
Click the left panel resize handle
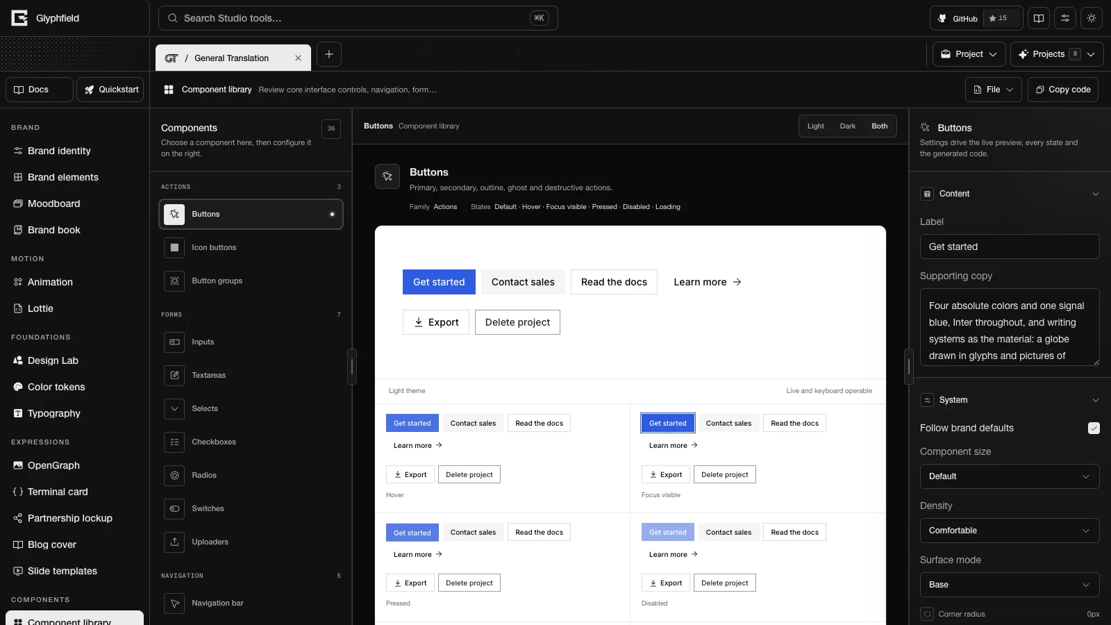tap(352, 367)
